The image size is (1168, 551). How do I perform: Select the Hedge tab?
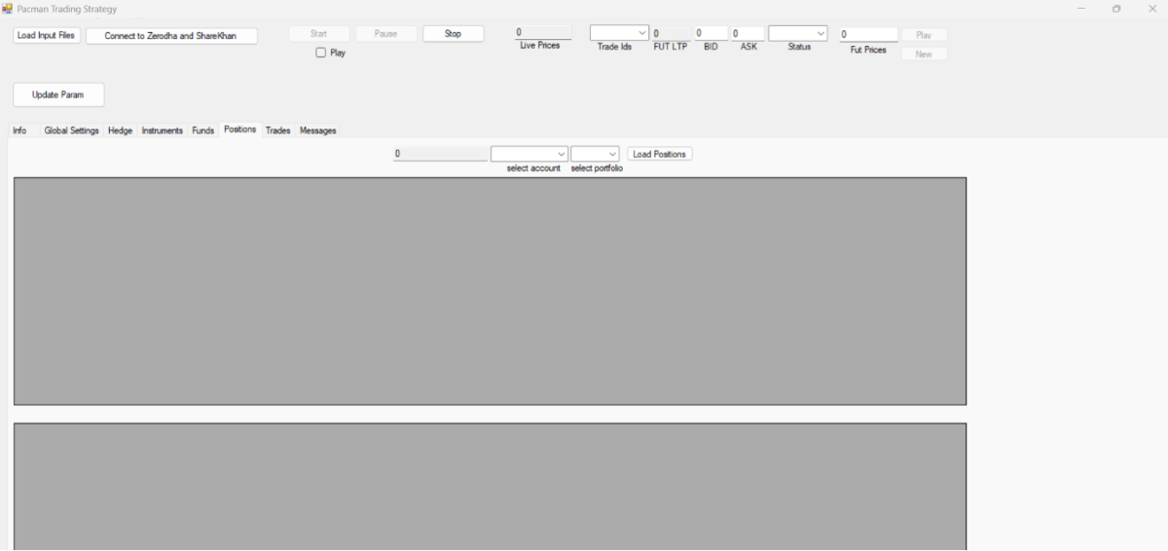(120, 130)
